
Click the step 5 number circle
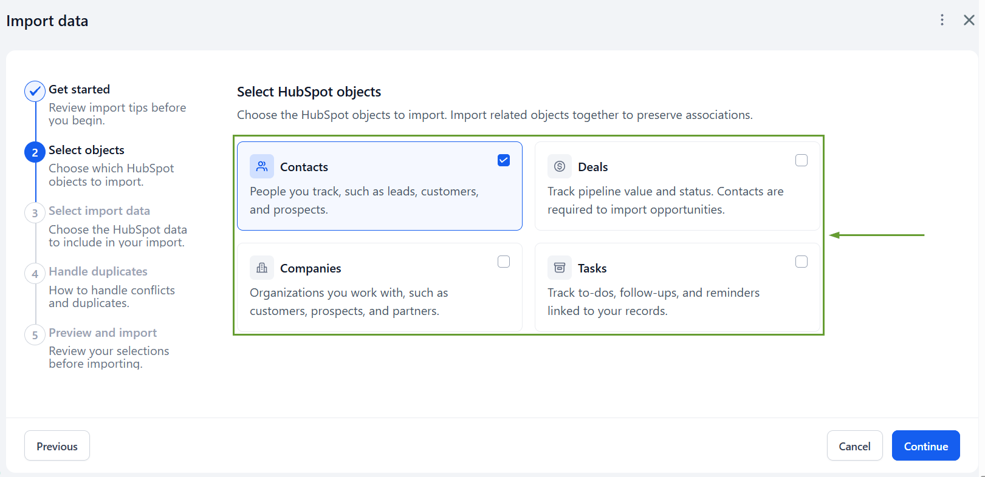point(35,335)
